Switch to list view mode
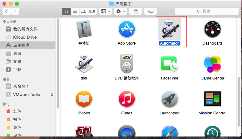Image resolution: width=242 pixels, height=139 pixels. 75,11
